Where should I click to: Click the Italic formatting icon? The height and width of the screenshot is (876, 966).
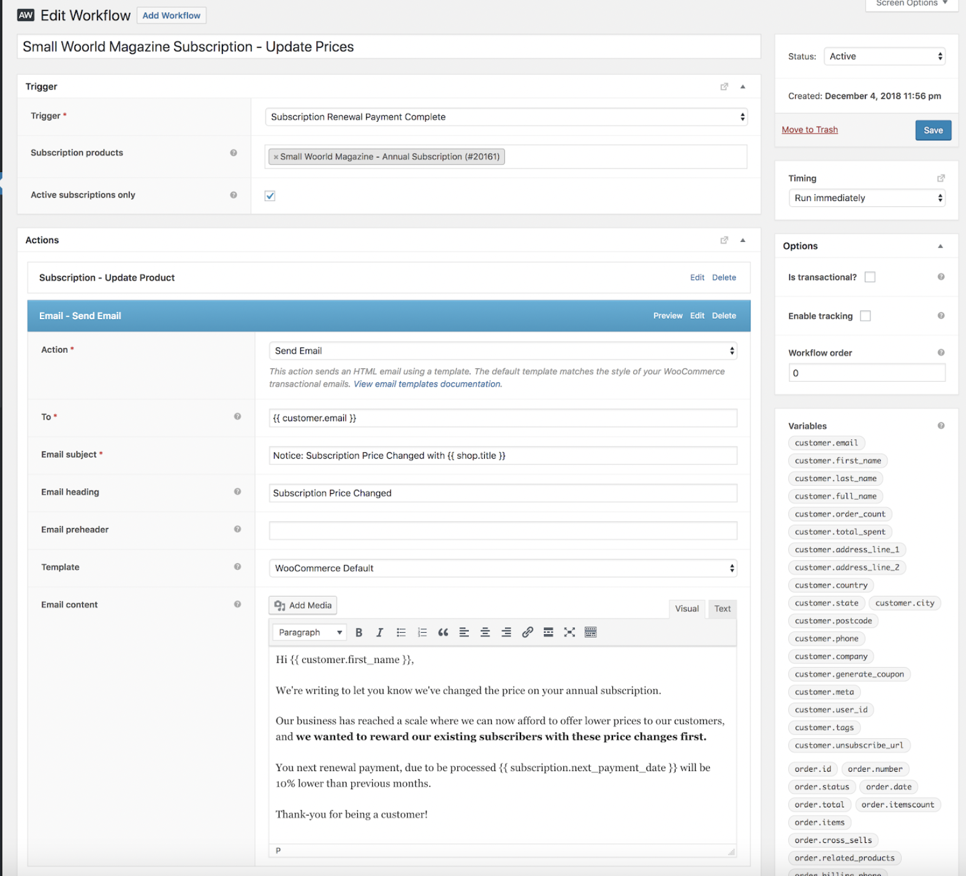coord(379,632)
